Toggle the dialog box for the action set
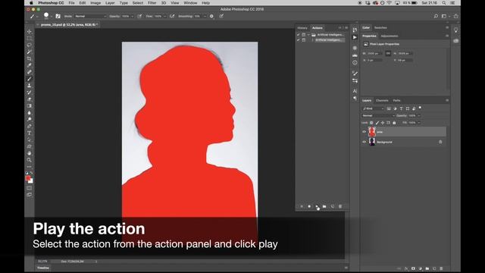 [x=304, y=35]
